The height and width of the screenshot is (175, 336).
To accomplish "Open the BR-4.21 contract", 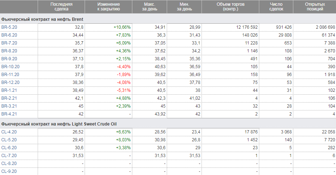I will click(9, 114).
